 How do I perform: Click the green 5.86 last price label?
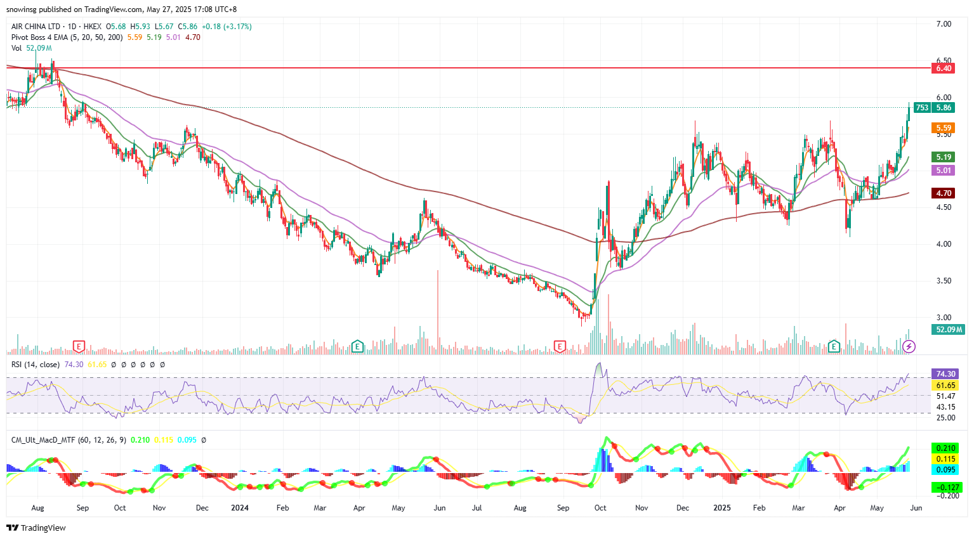tap(943, 108)
